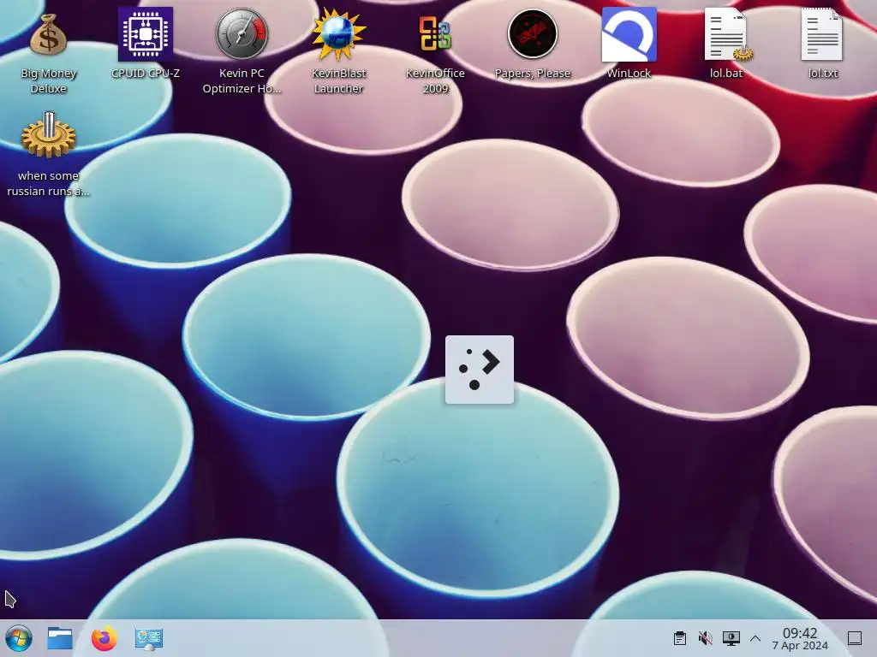Click the muted volume tray icon
The height and width of the screenshot is (657, 877).
706,638
